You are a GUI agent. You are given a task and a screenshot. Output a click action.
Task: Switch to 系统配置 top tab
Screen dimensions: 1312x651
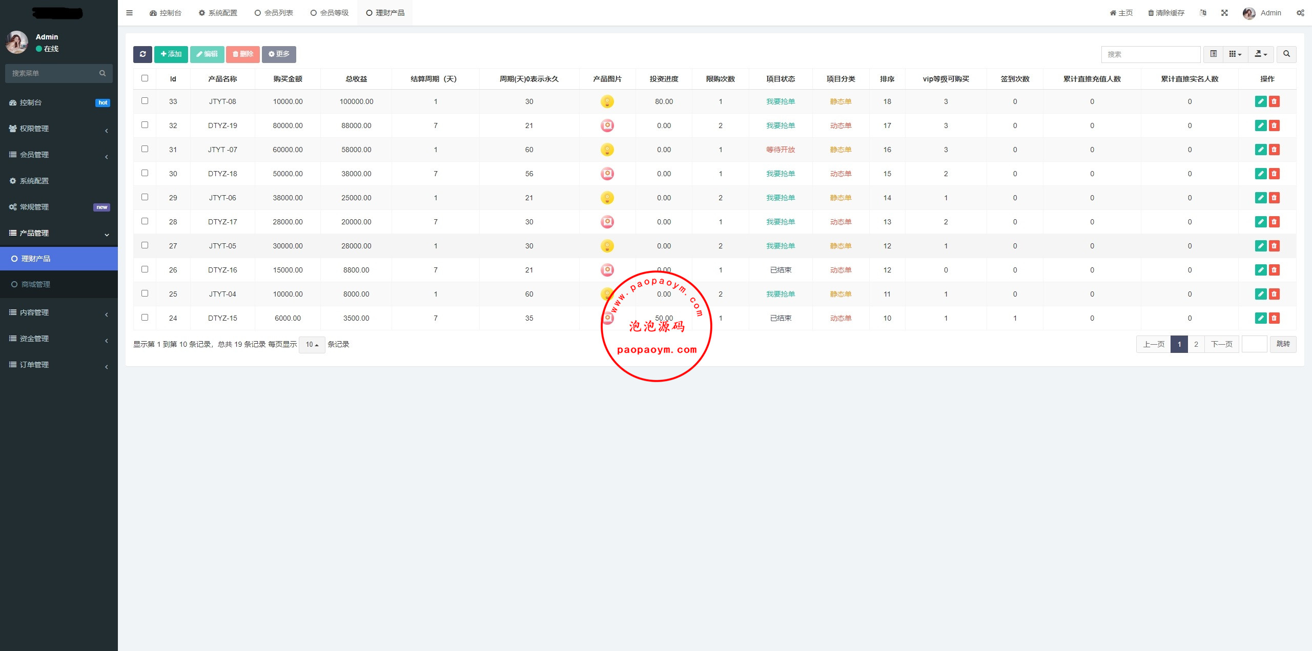click(218, 13)
